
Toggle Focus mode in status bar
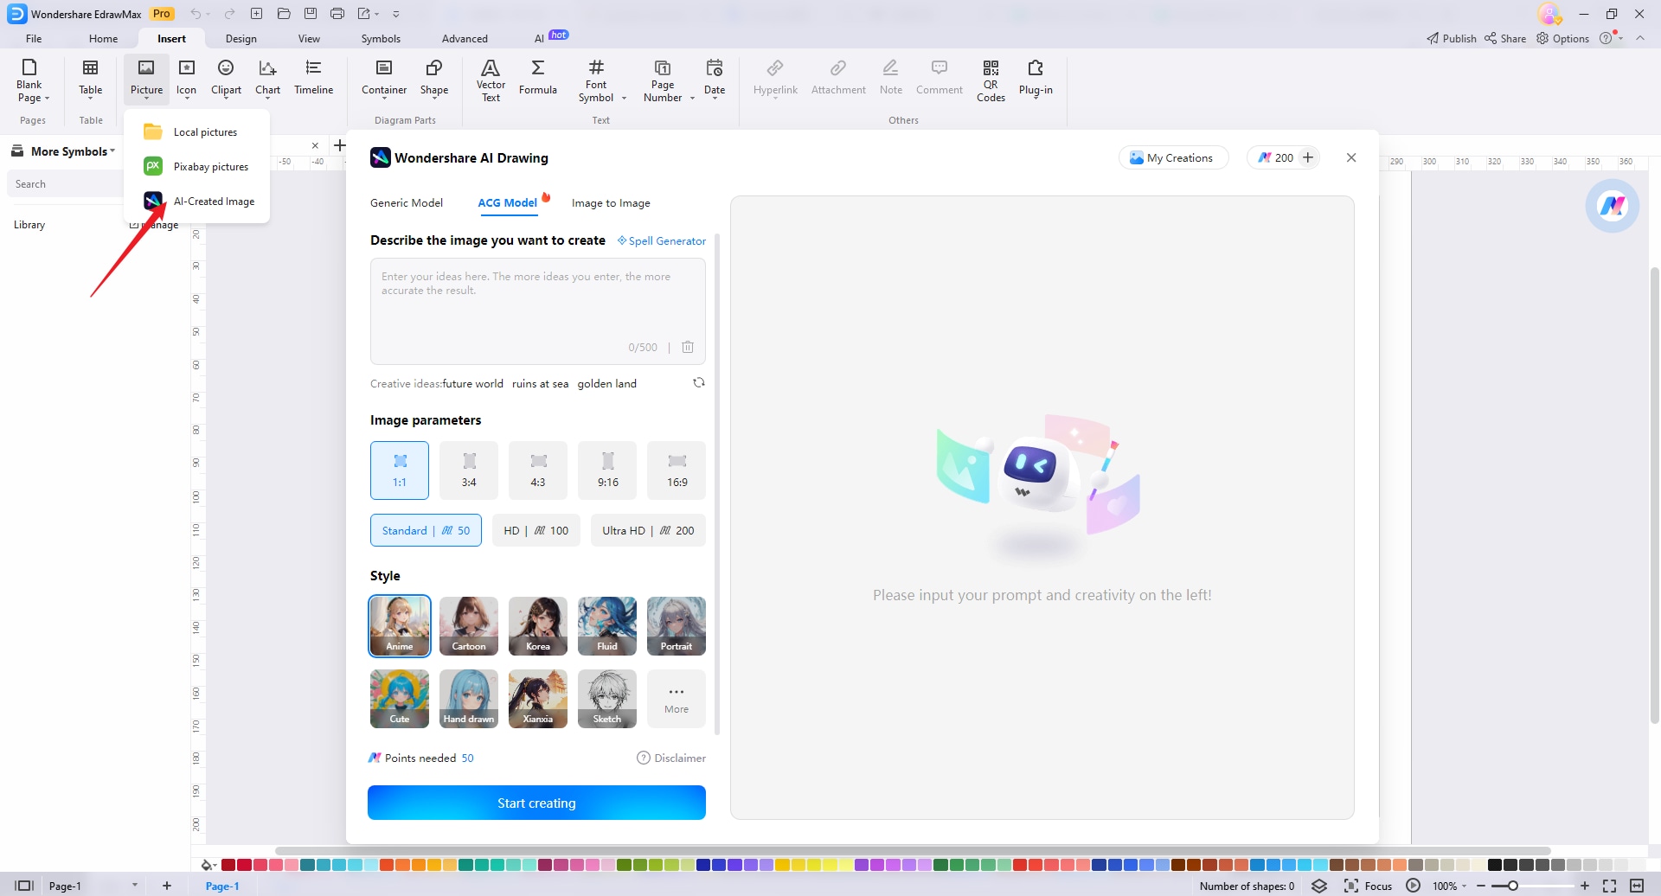pyautogui.click(x=1368, y=886)
